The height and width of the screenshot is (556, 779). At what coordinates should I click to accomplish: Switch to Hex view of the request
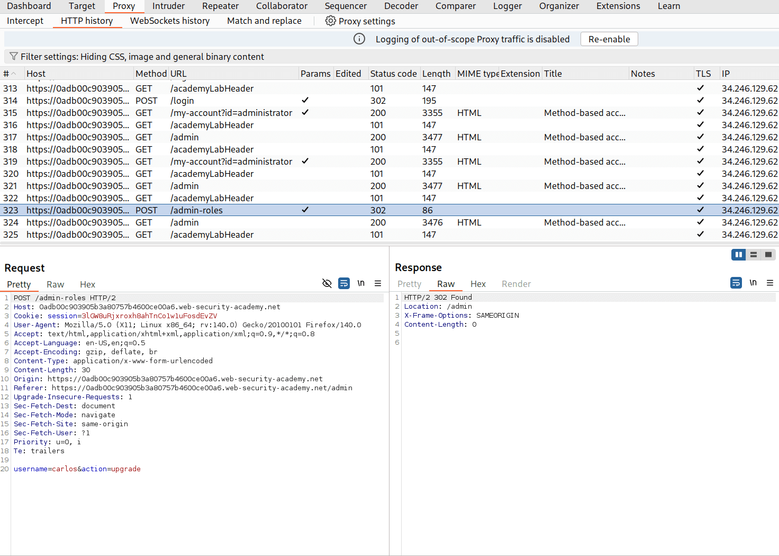(87, 284)
